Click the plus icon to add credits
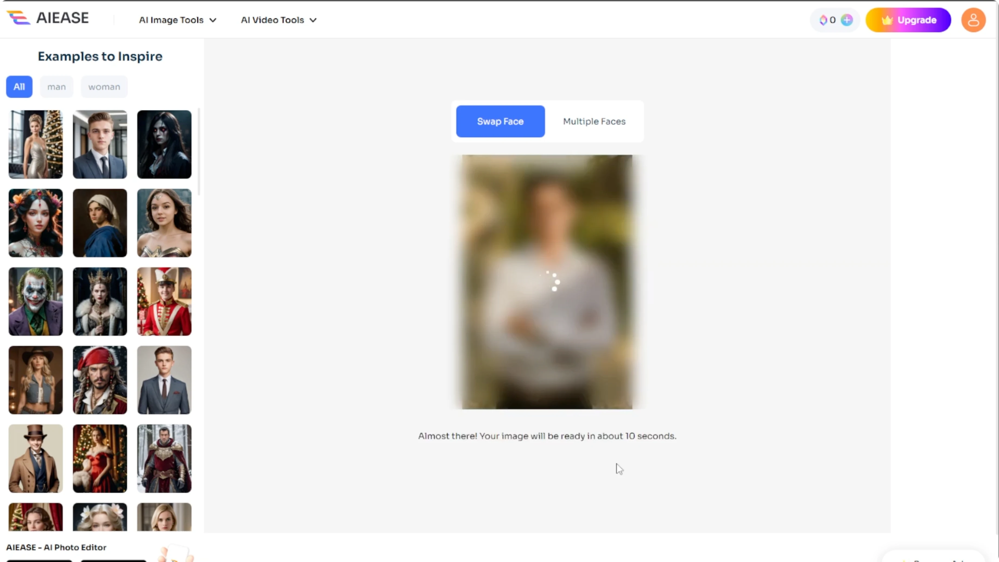999x562 pixels. (847, 20)
